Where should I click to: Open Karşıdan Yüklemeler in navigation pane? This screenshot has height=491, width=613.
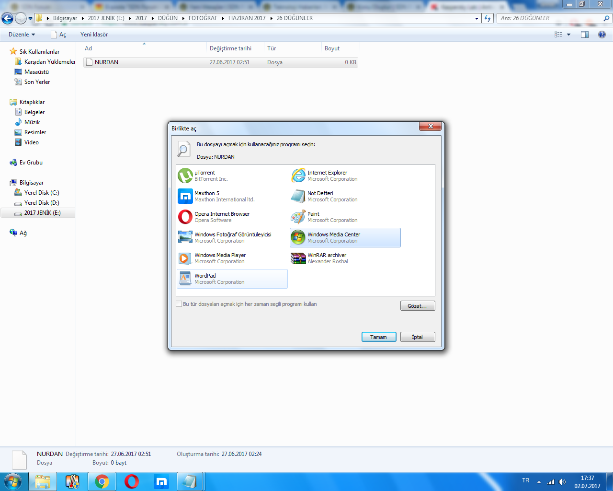coord(45,62)
